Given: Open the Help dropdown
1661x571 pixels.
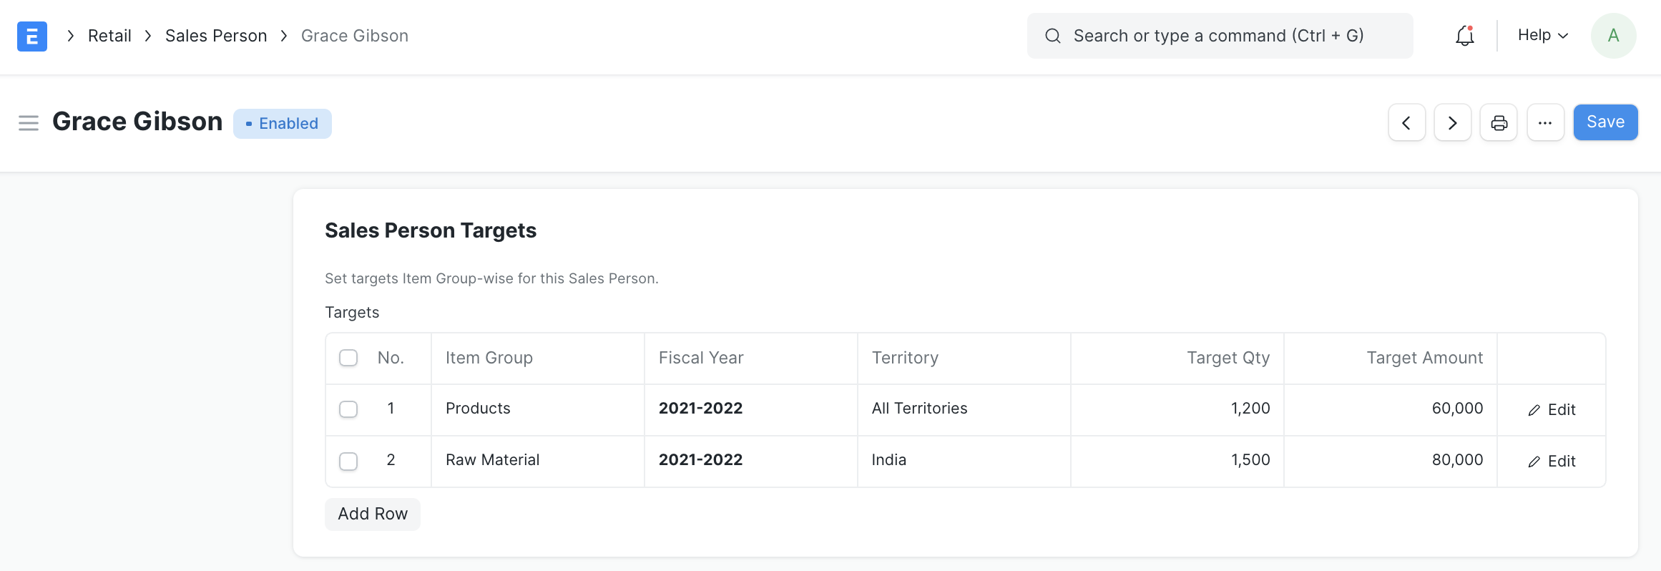Looking at the screenshot, I should [x=1541, y=34].
